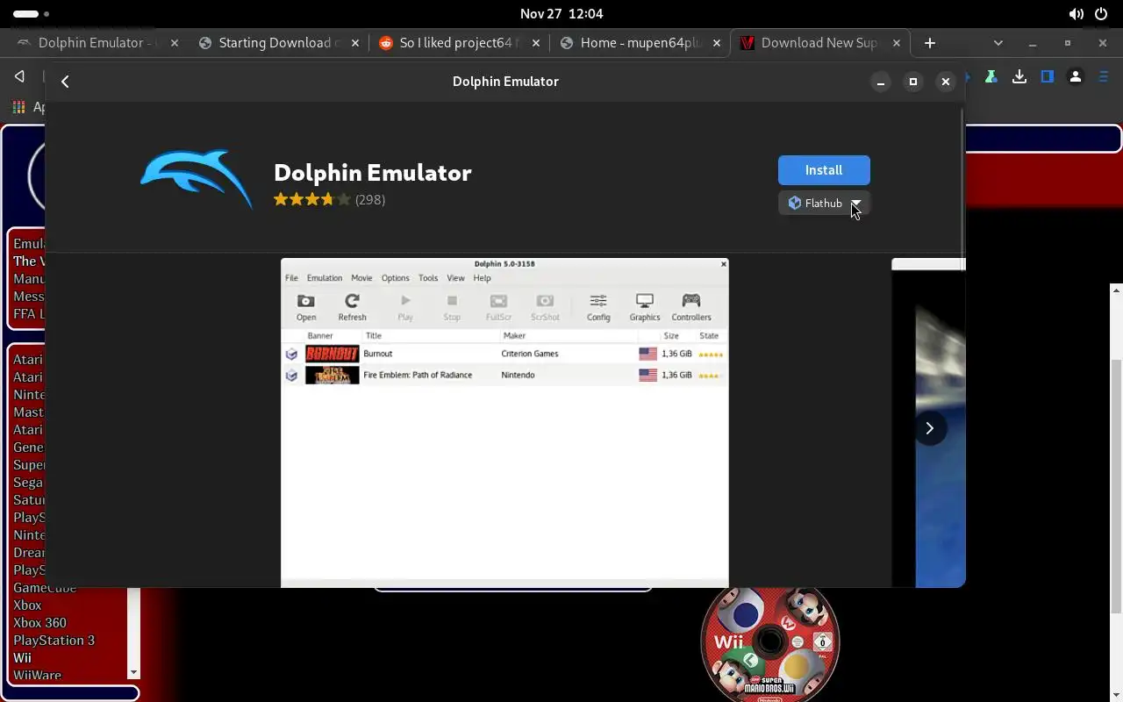Show the next screenshot with the arrow
1123x702 pixels.
click(930, 428)
